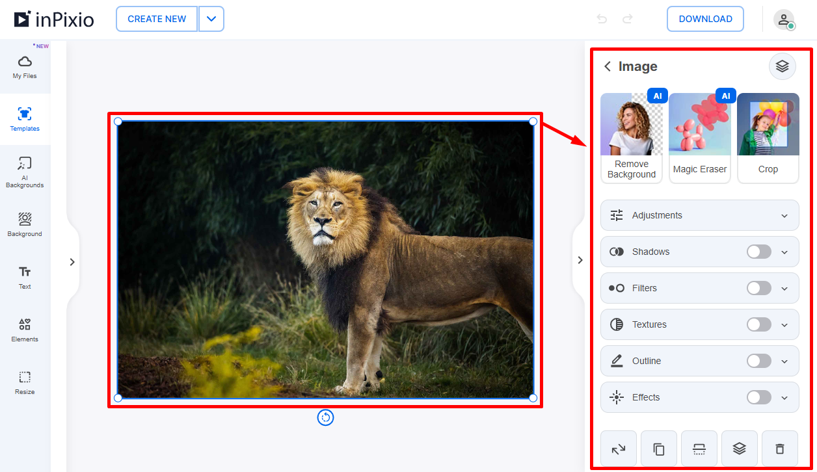This screenshot has width=817, height=472.
Task: Click the Textures half-circle icon
Action: tap(617, 324)
